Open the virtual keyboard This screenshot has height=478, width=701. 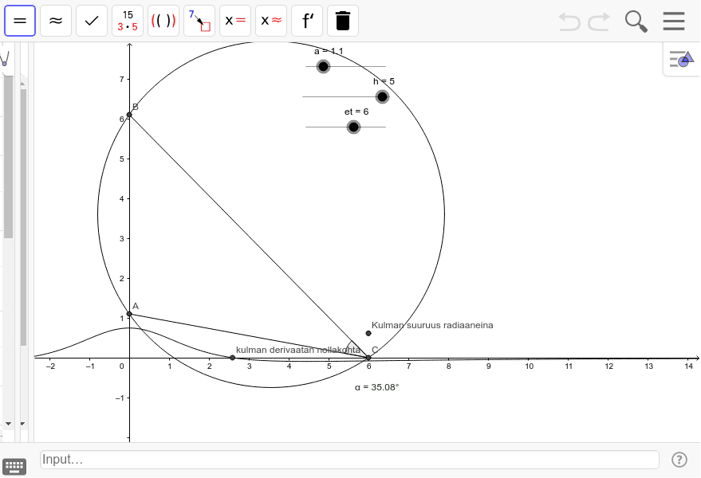coord(14,467)
